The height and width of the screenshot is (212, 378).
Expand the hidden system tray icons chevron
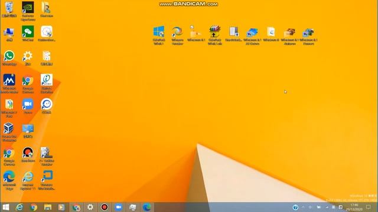click(303, 207)
